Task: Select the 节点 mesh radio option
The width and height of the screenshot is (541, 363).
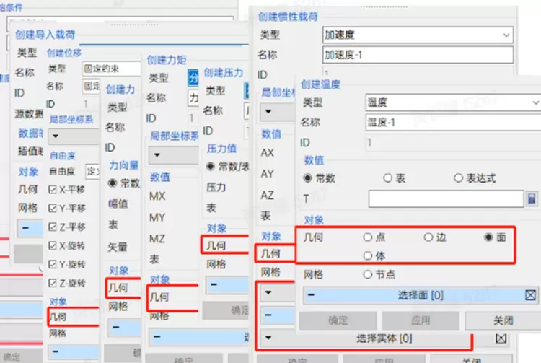Action: coord(368,274)
